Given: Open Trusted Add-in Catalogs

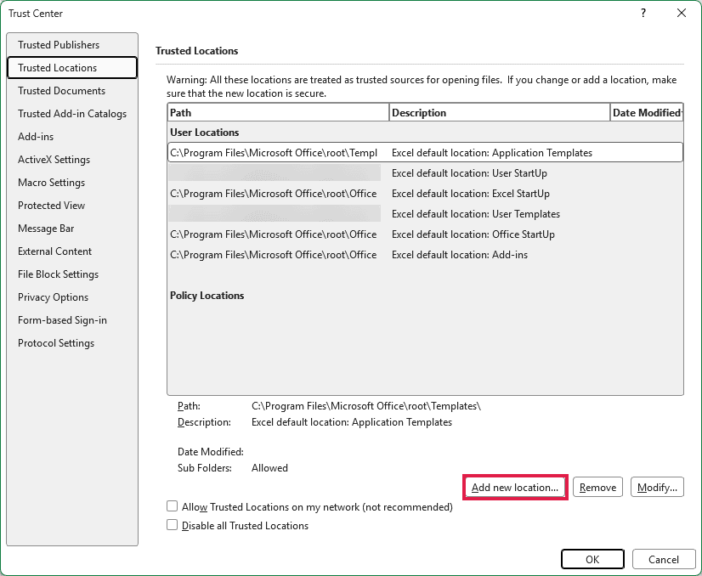Looking at the screenshot, I should 72,114.
